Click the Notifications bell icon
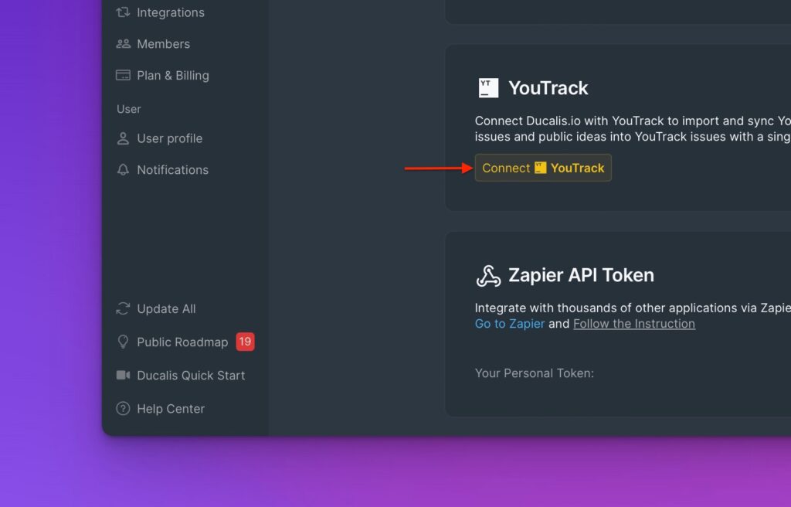791x507 pixels. [123, 170]
